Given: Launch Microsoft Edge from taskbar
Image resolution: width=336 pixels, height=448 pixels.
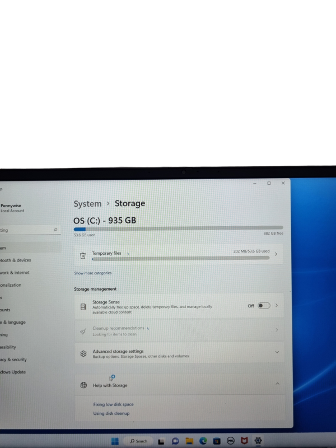Looking at the screenshot, I should click(203, 441).
